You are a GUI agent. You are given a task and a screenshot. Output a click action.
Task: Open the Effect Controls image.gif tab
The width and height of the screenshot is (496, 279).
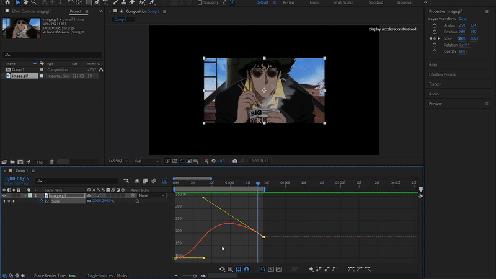31,11
